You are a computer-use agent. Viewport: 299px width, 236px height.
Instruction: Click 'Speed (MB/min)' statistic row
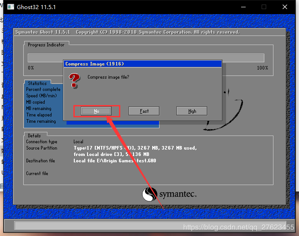click(41, 95)
